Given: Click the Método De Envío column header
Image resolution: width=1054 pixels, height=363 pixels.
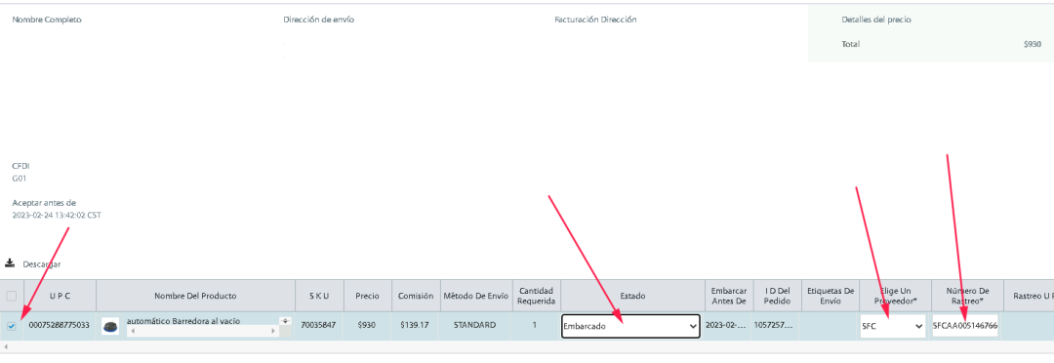Looking at the screenshot, I should click(x=476, y=296).
